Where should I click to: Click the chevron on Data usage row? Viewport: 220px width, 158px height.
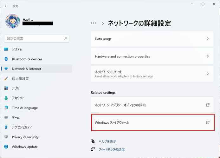pos(208,39)
